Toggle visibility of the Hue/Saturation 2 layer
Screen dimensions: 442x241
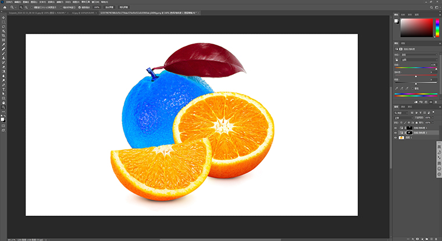tap(395, 133)
